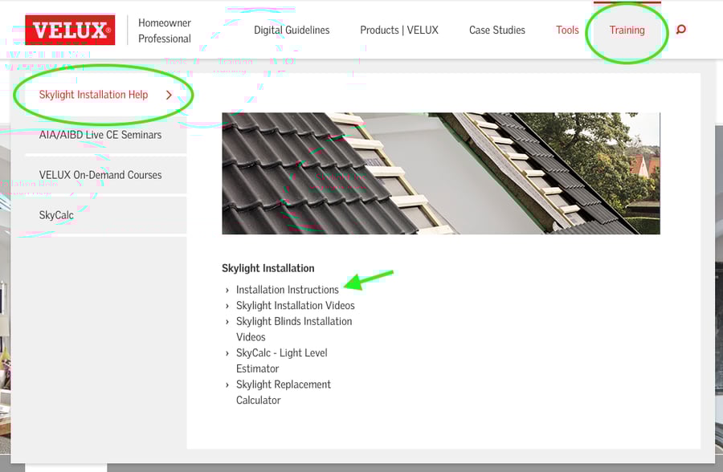Click the arrow before Installation Instructions
The width and height of the screenshot is (723, 472).
point(227,290)
